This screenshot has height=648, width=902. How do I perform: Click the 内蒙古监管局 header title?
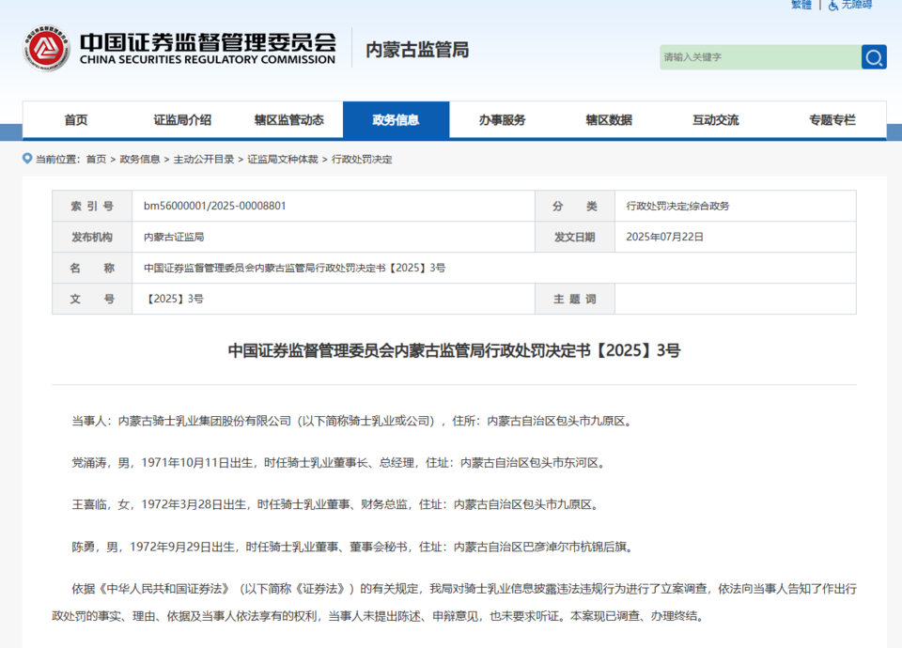417,50
